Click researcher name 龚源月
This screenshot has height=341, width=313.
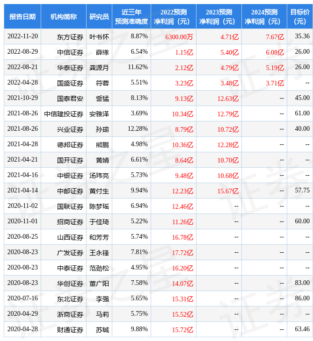click(x=99, y=68)
